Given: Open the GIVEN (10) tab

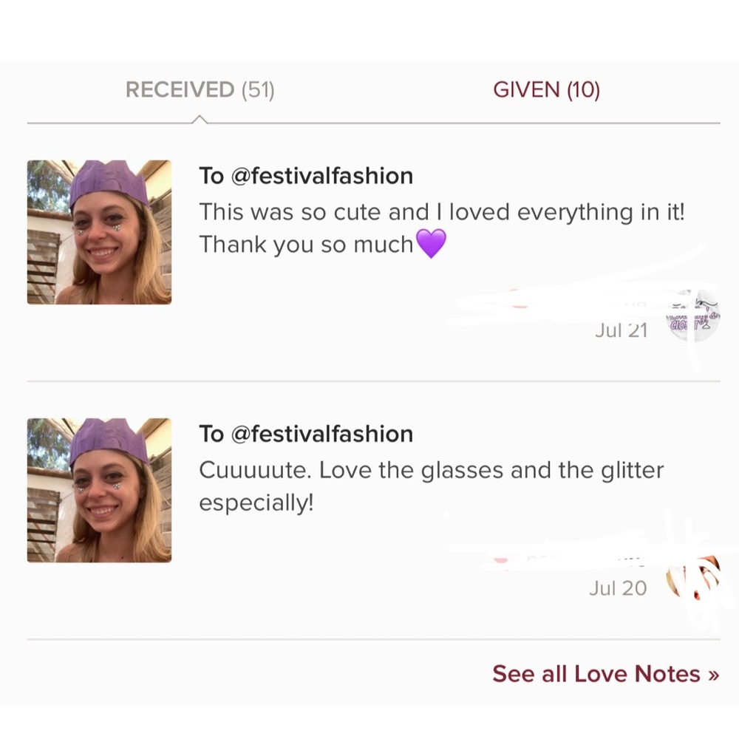Looking at the screenshot, I should pyautogui.click(x=547, y=89).
